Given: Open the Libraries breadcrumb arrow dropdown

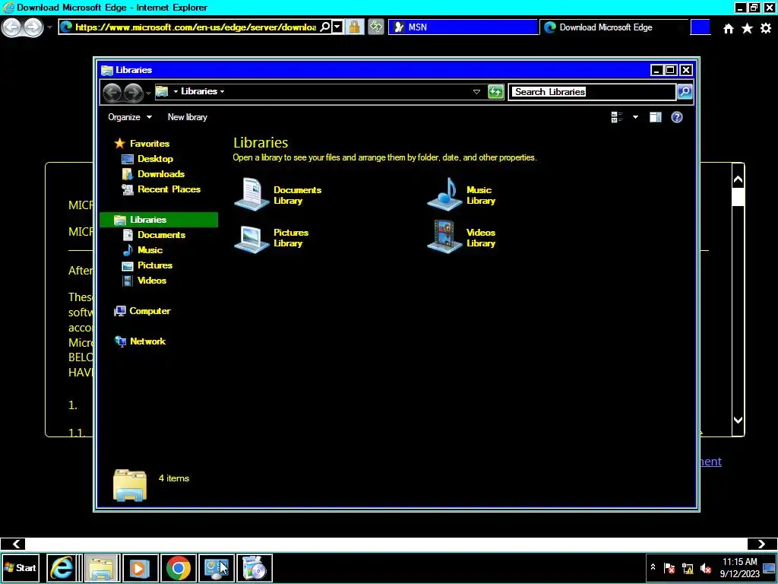Looking at the screenshot, I should pos(222,91).
